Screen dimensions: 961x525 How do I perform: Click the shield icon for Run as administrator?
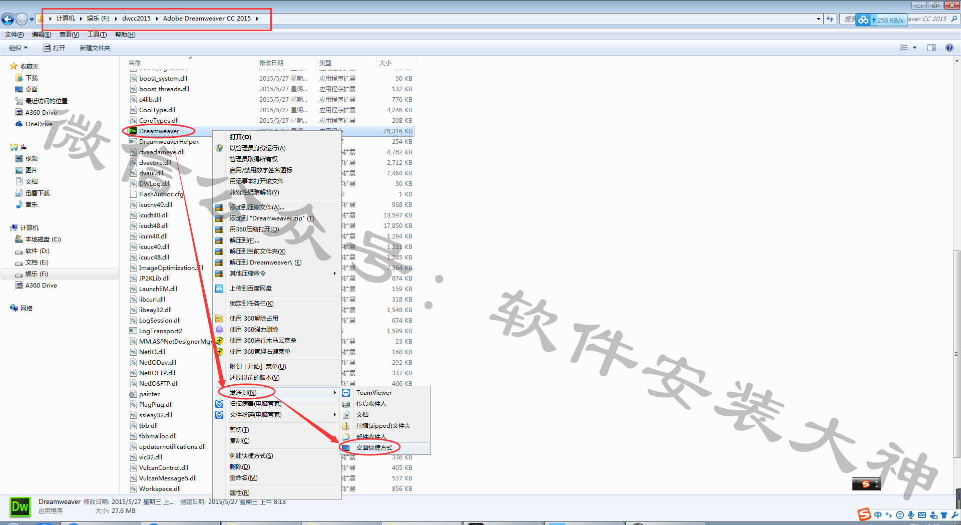219,148
